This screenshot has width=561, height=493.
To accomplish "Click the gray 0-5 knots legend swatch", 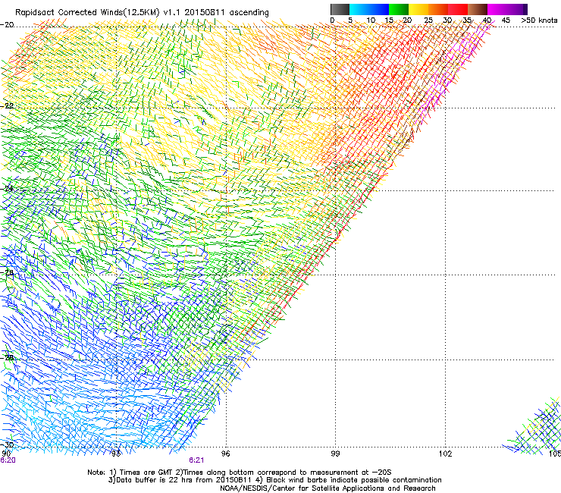I will click(x=340, y=9).
